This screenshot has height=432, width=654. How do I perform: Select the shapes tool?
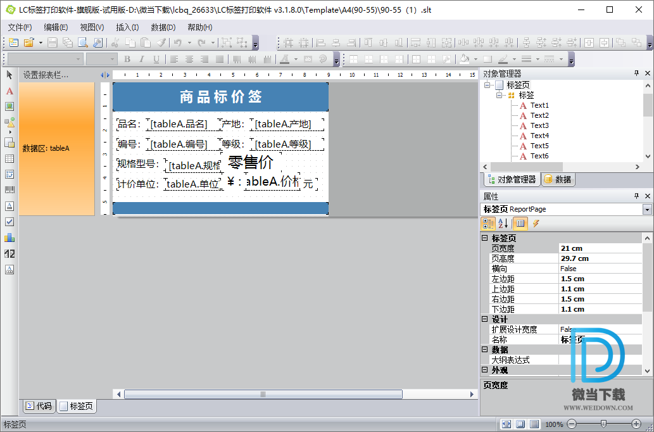point(9,122)
